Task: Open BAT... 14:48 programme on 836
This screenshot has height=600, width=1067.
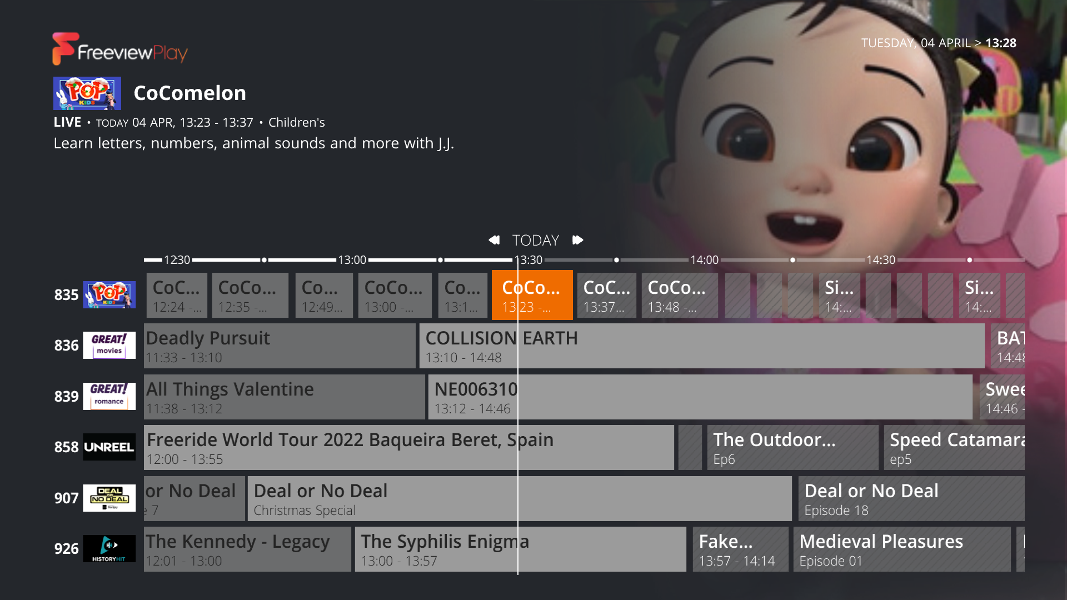Action: pyautogui.click(x=1008, y=346)
